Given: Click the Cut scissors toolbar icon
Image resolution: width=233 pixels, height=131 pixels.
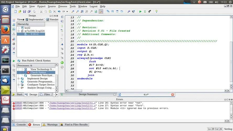Looking at the screenshot, I should tap(41, 12).
